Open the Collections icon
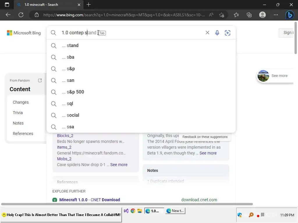Image resolution: width=298 pixels, height=223 pixels. tap(249, 15)
